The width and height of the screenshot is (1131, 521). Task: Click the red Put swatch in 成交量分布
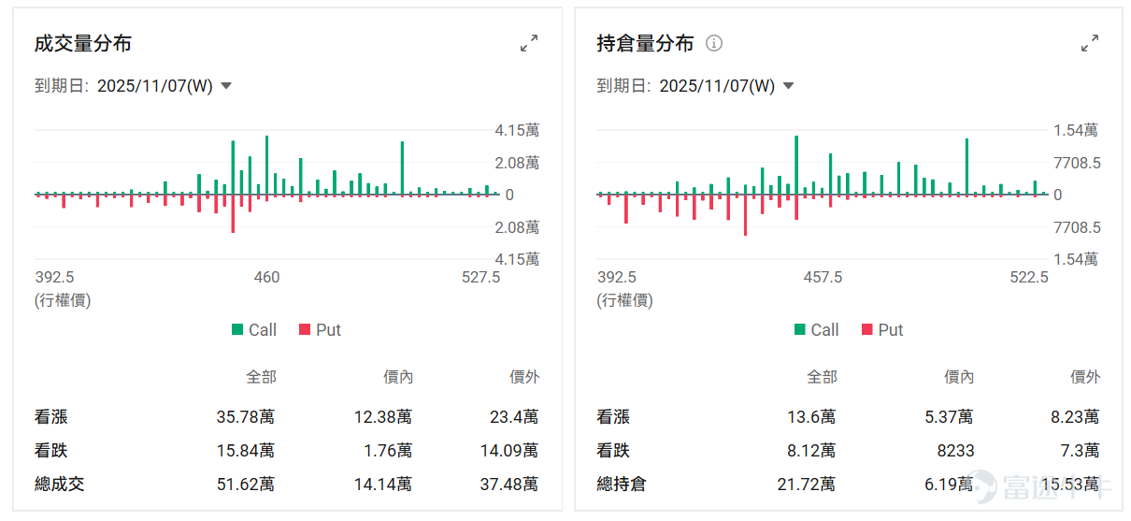(x=304, y=329)
